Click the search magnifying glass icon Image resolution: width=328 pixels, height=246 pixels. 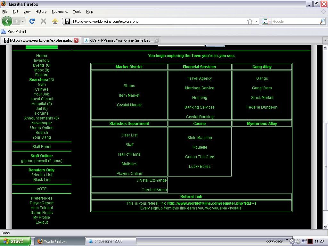click(322, 21)
